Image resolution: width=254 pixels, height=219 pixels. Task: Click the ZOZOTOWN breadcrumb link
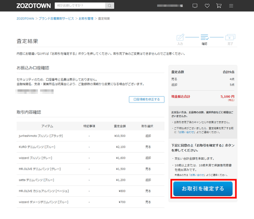(x=25, y=19)
